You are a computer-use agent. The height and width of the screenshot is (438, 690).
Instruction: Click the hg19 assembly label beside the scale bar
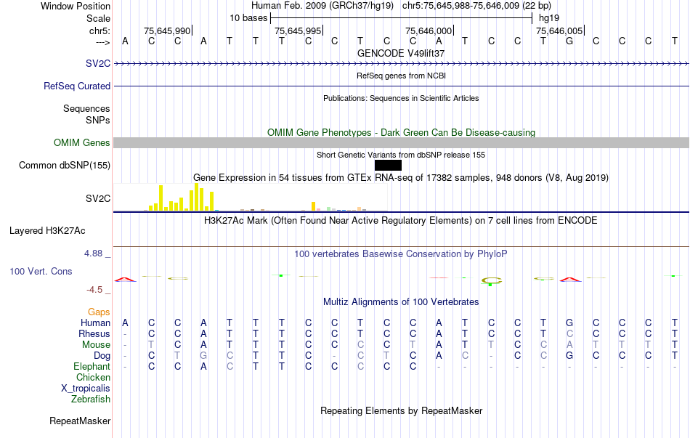click(549, 18)
